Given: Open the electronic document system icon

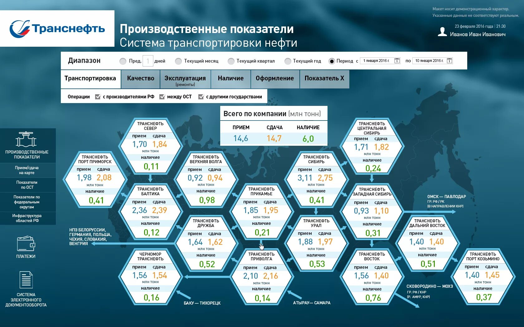Looking at the screenshot, I should click(x=26, y=280).
